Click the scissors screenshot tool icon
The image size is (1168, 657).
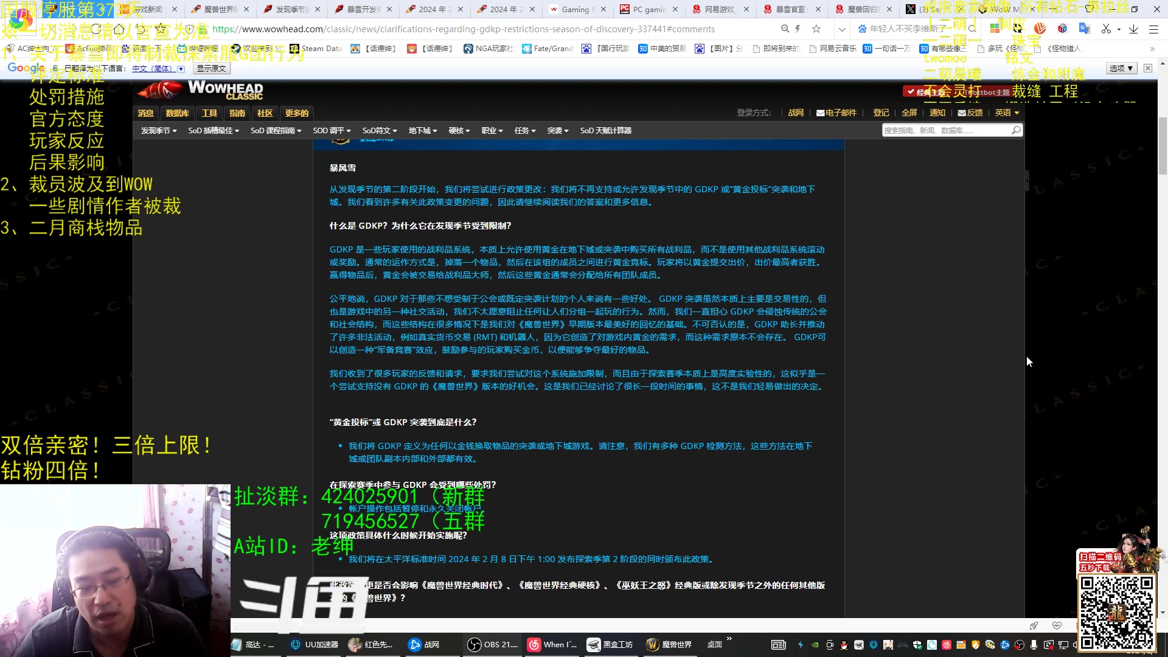(1106, 29)
